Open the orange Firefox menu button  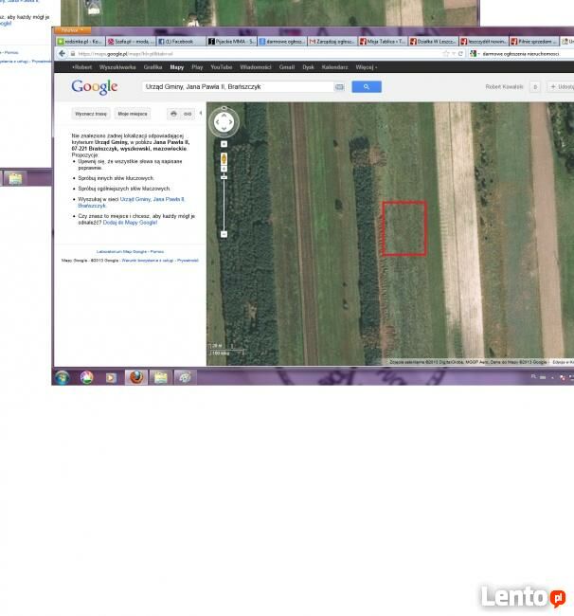[72, 30]
